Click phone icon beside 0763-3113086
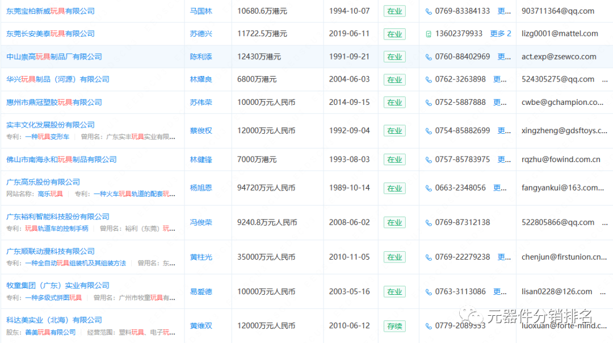613x343 pixels. click(x=429, y=292)
